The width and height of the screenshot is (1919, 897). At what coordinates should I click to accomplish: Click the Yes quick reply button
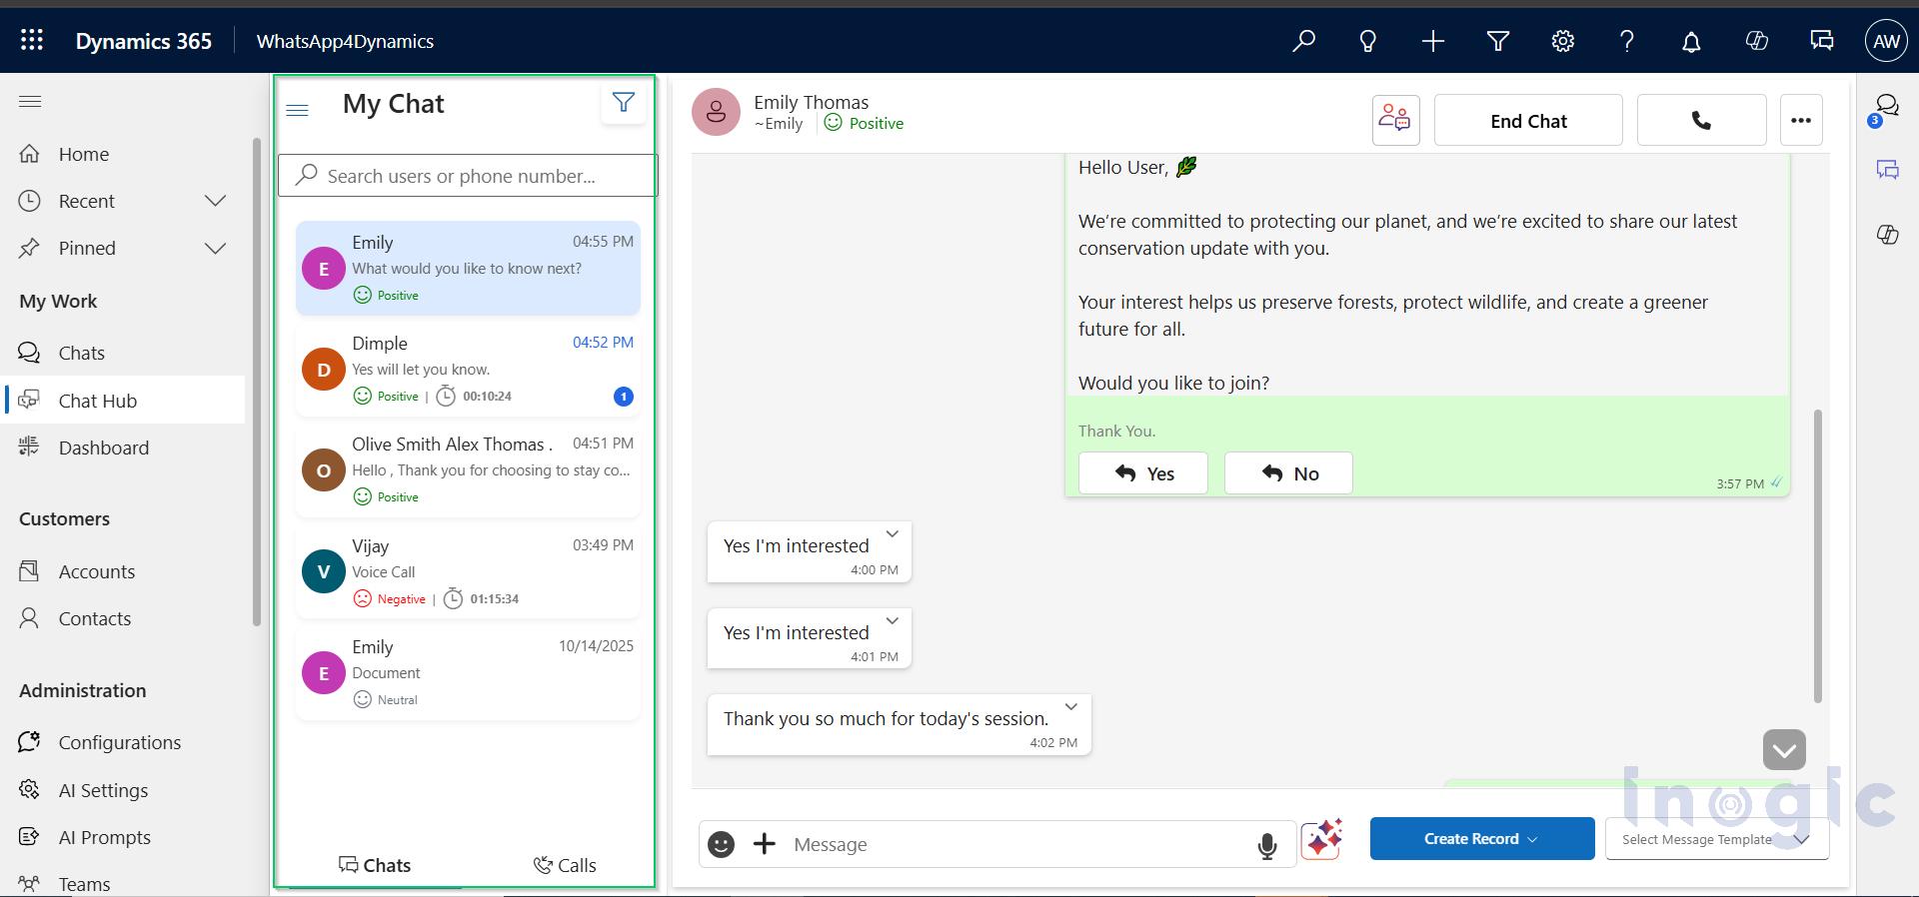(1143, 473)
